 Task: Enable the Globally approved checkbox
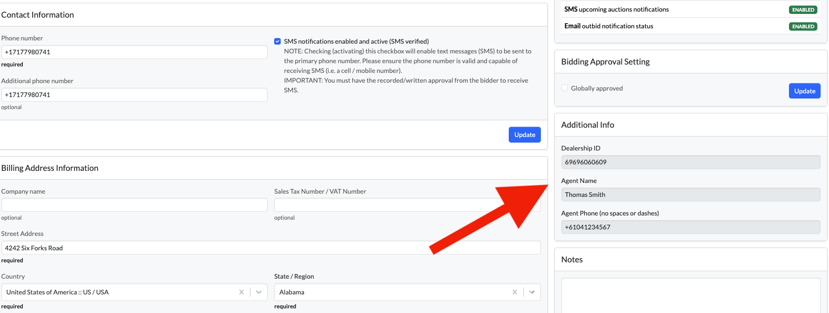click(565, 88)
